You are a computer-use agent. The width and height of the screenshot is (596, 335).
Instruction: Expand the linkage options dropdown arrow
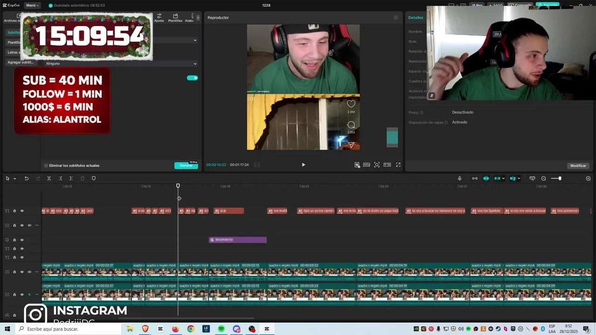coord(503,179)
